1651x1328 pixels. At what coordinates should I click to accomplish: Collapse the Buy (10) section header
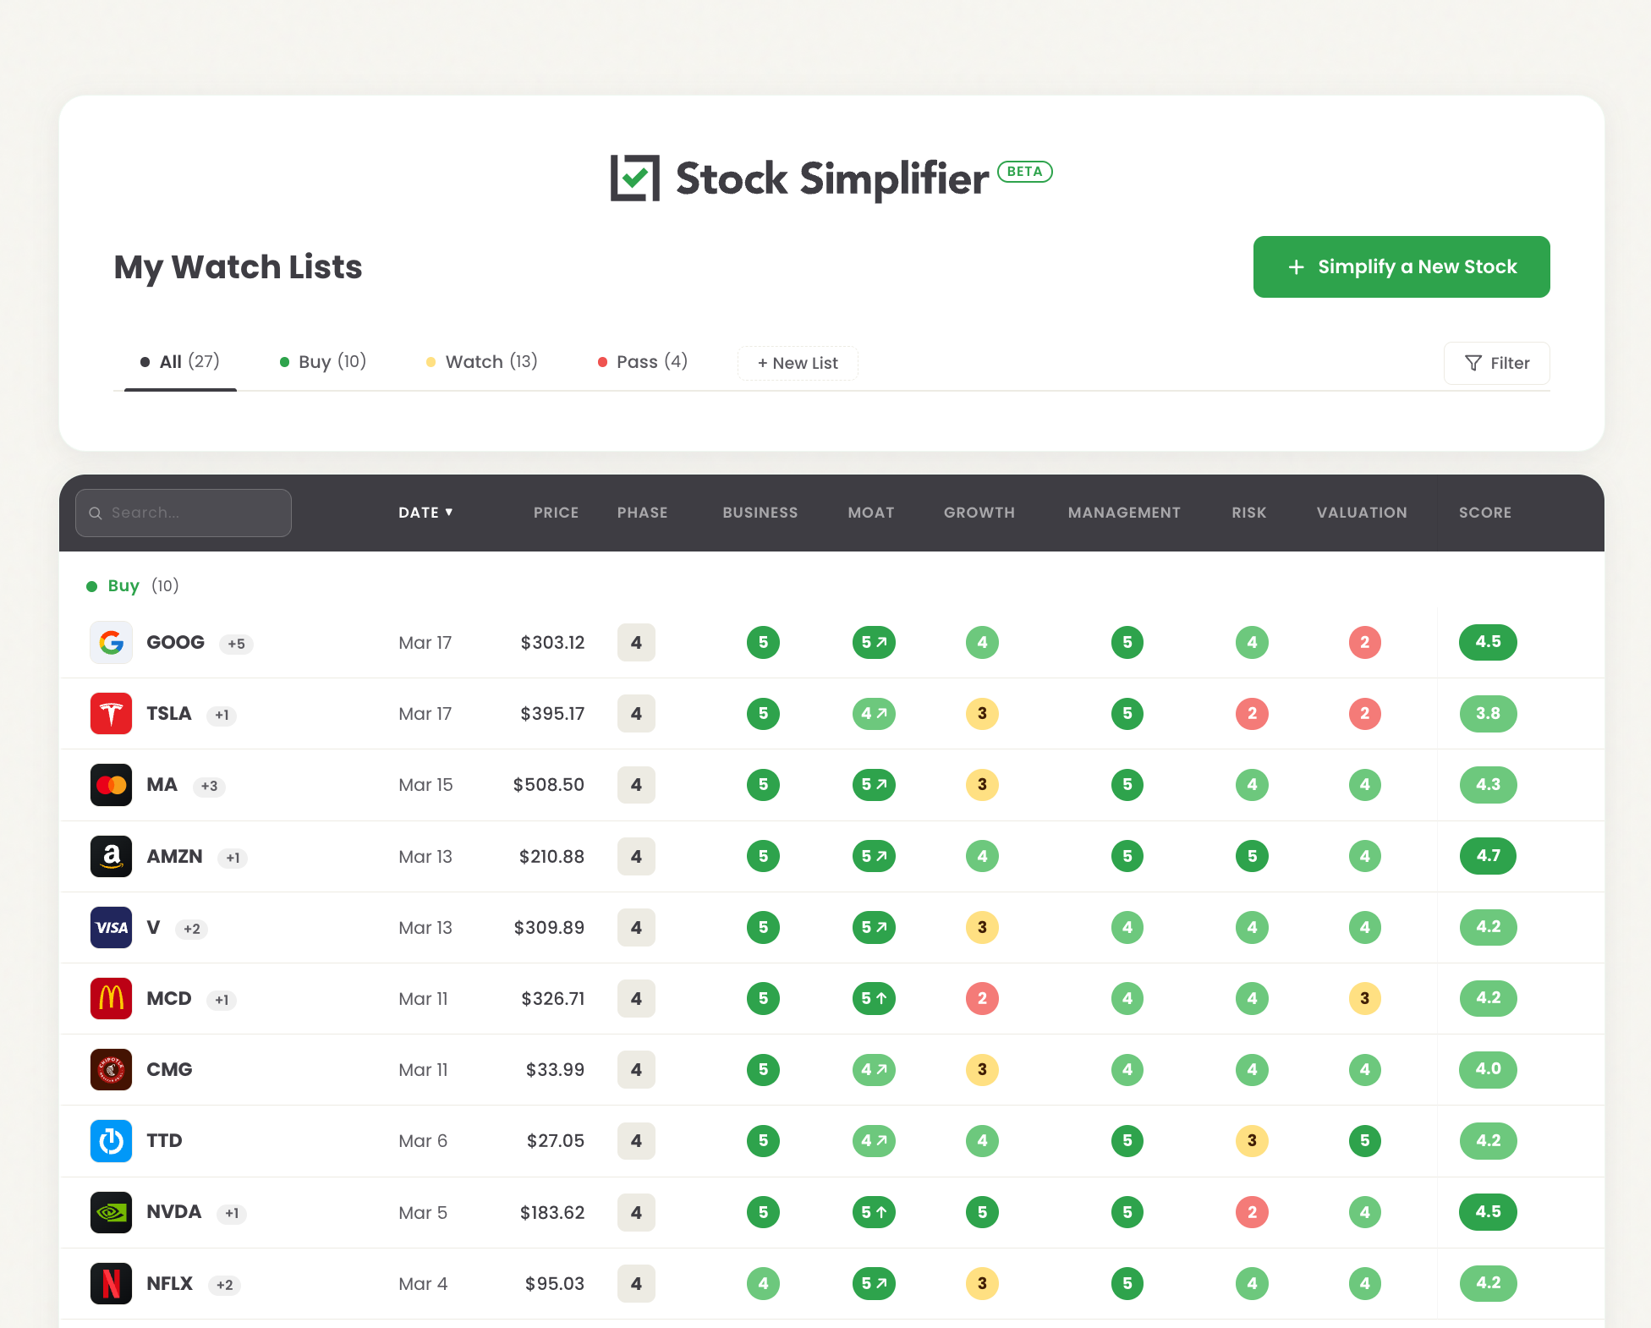click(133, 585)
